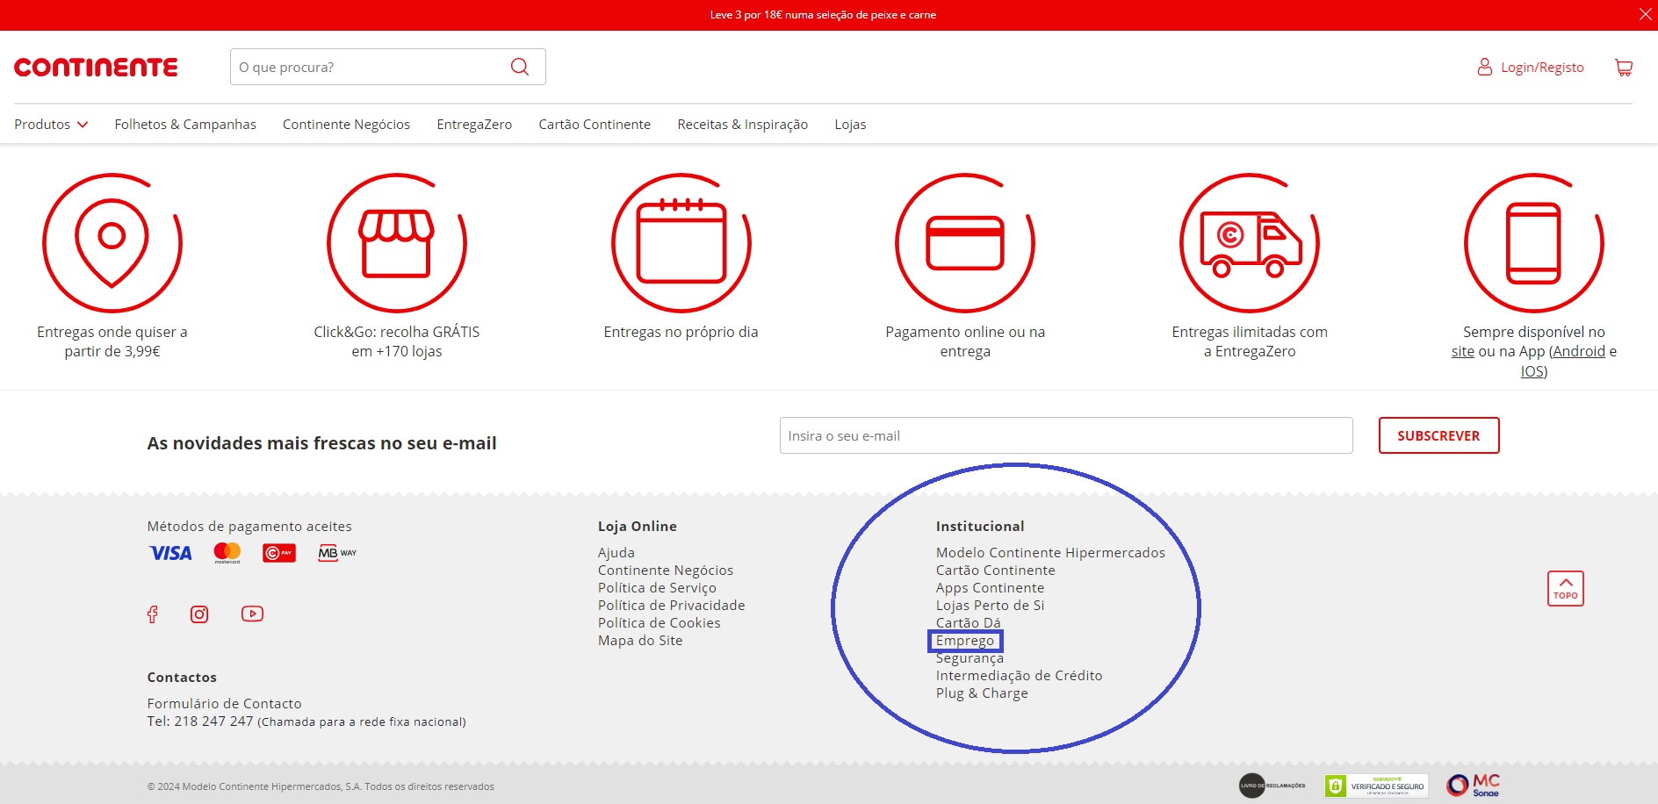The width and height of the screenshot is (1658, 804).
Task: Click the calendar same-day delivery icon
Action: pyautogui.click(x=681, y=242)
